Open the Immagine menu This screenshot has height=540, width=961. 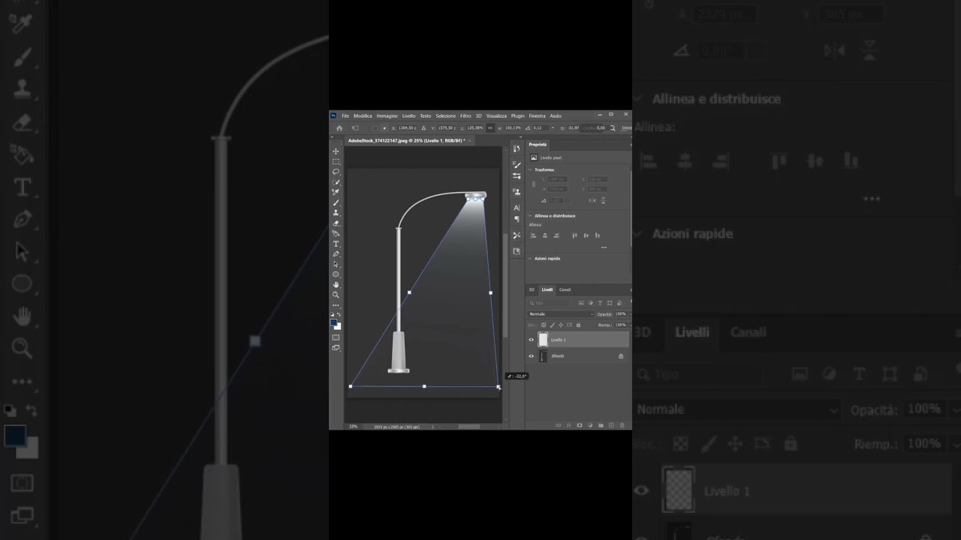(x=387, y=115)
